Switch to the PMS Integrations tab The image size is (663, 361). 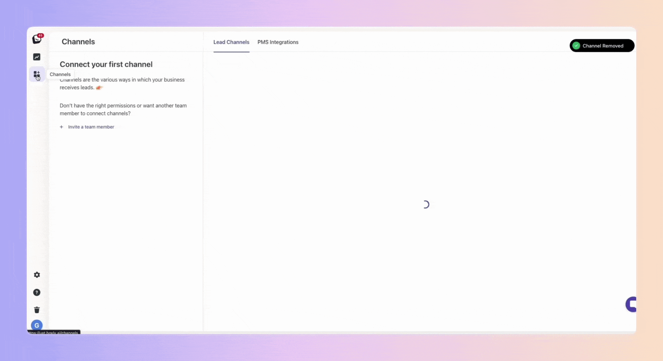tap(278, 42)
